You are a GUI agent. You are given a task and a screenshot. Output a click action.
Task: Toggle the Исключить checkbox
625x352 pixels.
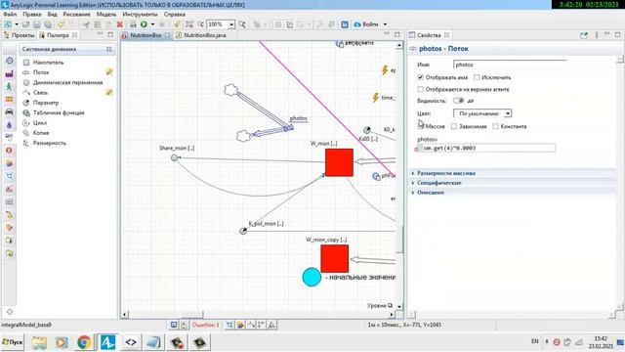tap(477, 77)
